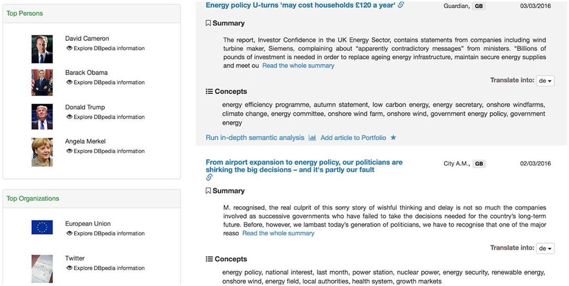Image resolution: width=569 pixels, height=286 pixels.
Task: Open the Energy policy U-turns article
Action: click(300, 5)
